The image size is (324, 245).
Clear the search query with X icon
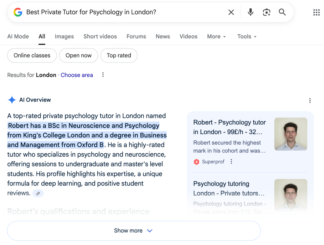pos(231,12)
